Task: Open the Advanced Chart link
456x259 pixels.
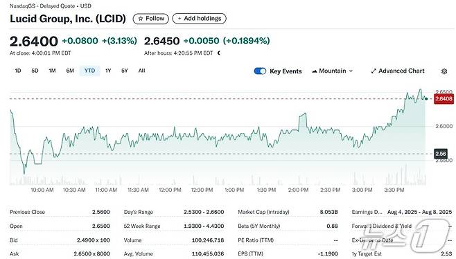Action: pos(398,71)
